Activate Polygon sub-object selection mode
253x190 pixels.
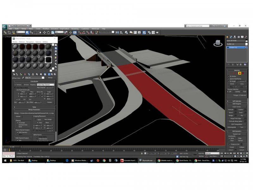click(x=239, y=73)
